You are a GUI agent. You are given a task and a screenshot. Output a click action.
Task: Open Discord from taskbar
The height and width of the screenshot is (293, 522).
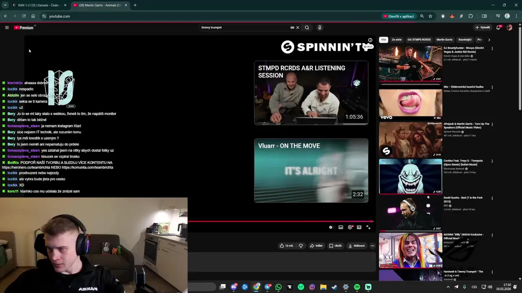[x=234, y=287]
